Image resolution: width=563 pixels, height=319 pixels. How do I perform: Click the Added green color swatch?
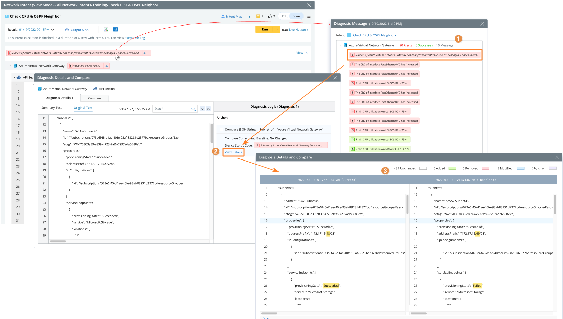(452, 168)
